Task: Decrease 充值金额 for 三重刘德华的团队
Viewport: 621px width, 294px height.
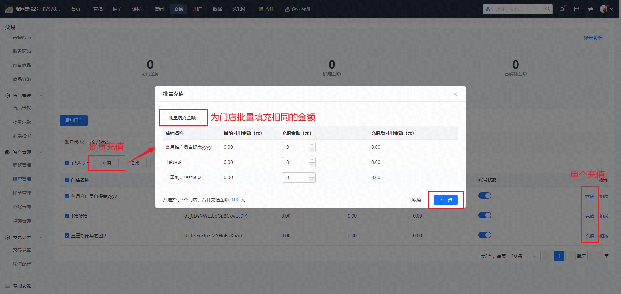Action: pos(312,180)
